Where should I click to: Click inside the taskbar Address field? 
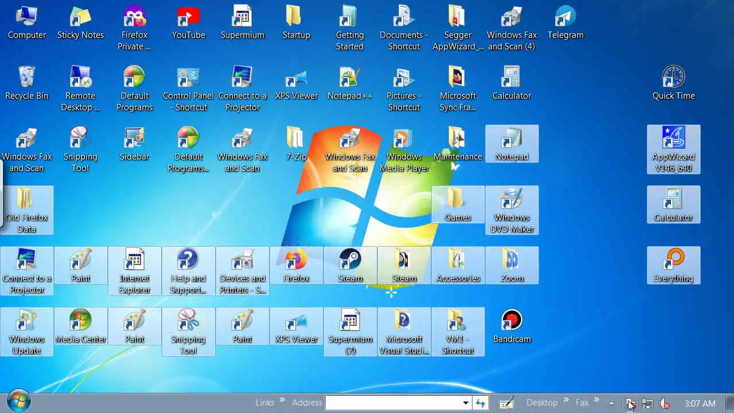pyautogui.click(x=393, y=403)
